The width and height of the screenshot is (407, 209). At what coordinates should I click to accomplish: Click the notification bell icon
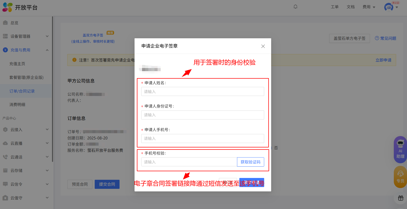pyautogui.click(x=295, y=7)
